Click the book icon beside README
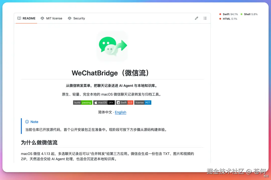Screen dimensions: 271x180 (19, 18)
